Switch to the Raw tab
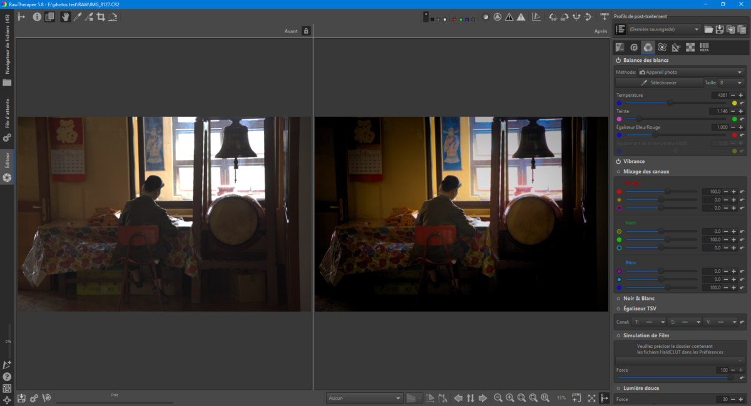The width and height of the screenshot is (751, 406). (x=690, y=47)
